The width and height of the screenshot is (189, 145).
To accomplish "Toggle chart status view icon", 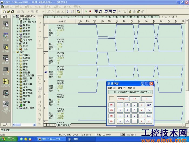I will (106, 12).
